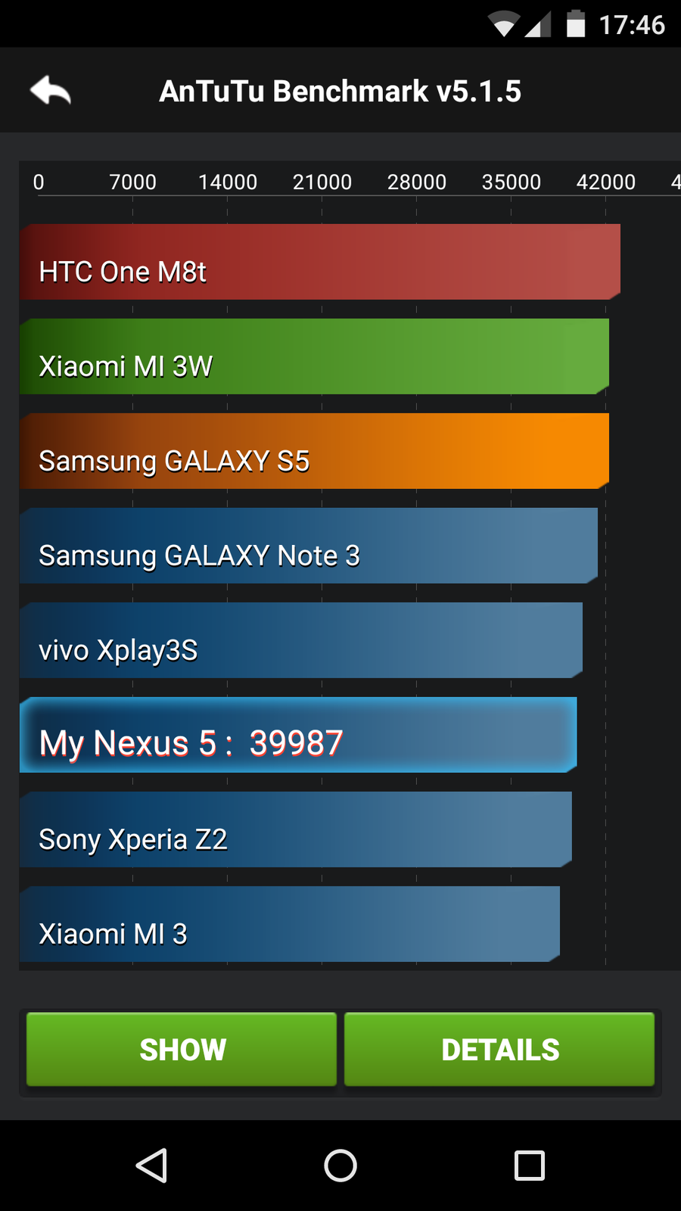Select the Samsung GALAXY Note 3 bar

[309, 546]
